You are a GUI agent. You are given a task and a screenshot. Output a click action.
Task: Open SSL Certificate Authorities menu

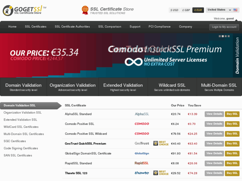[x=72, y=27]
